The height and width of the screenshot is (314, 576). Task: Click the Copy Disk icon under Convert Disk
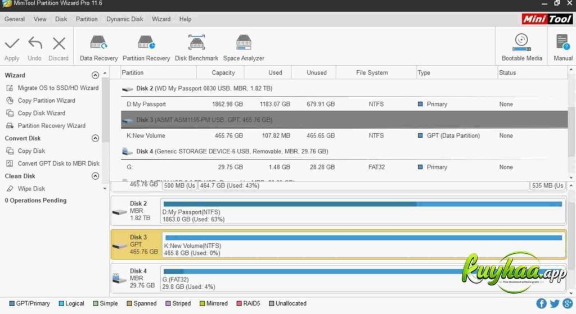10,151
